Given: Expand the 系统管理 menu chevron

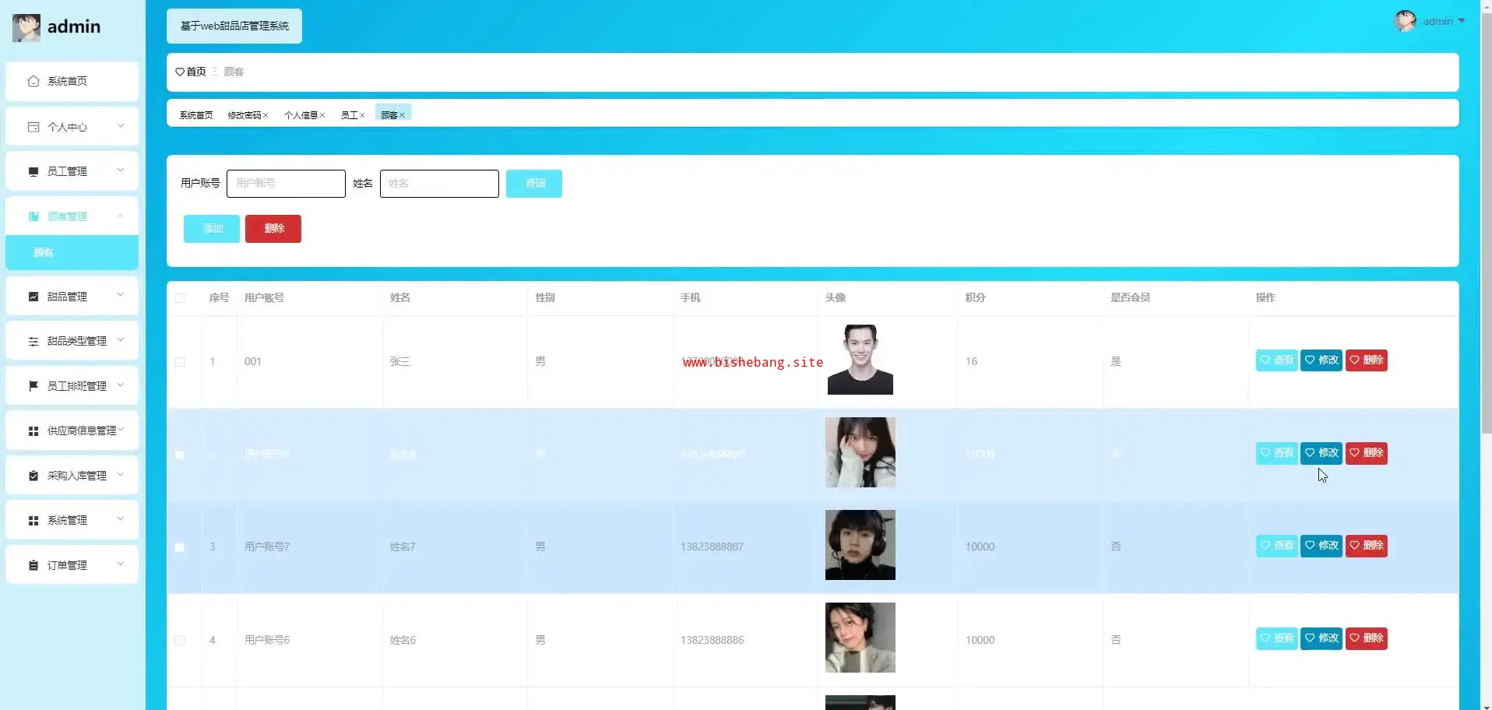Looking at the screenshot, I should [x=121, y=518].
